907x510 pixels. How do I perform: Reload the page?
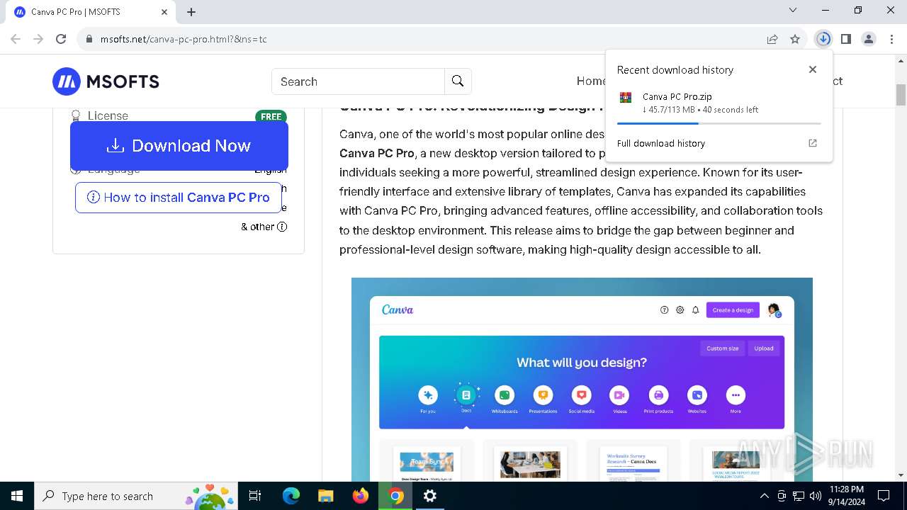[x=61, y=39]
